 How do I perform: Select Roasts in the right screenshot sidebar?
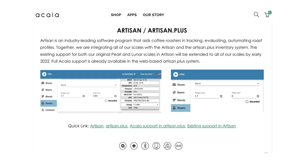(x=181, y=108)
